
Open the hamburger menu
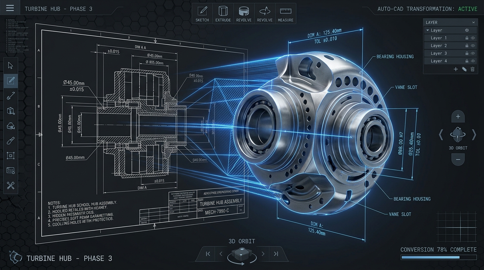[x=10, y=8]
